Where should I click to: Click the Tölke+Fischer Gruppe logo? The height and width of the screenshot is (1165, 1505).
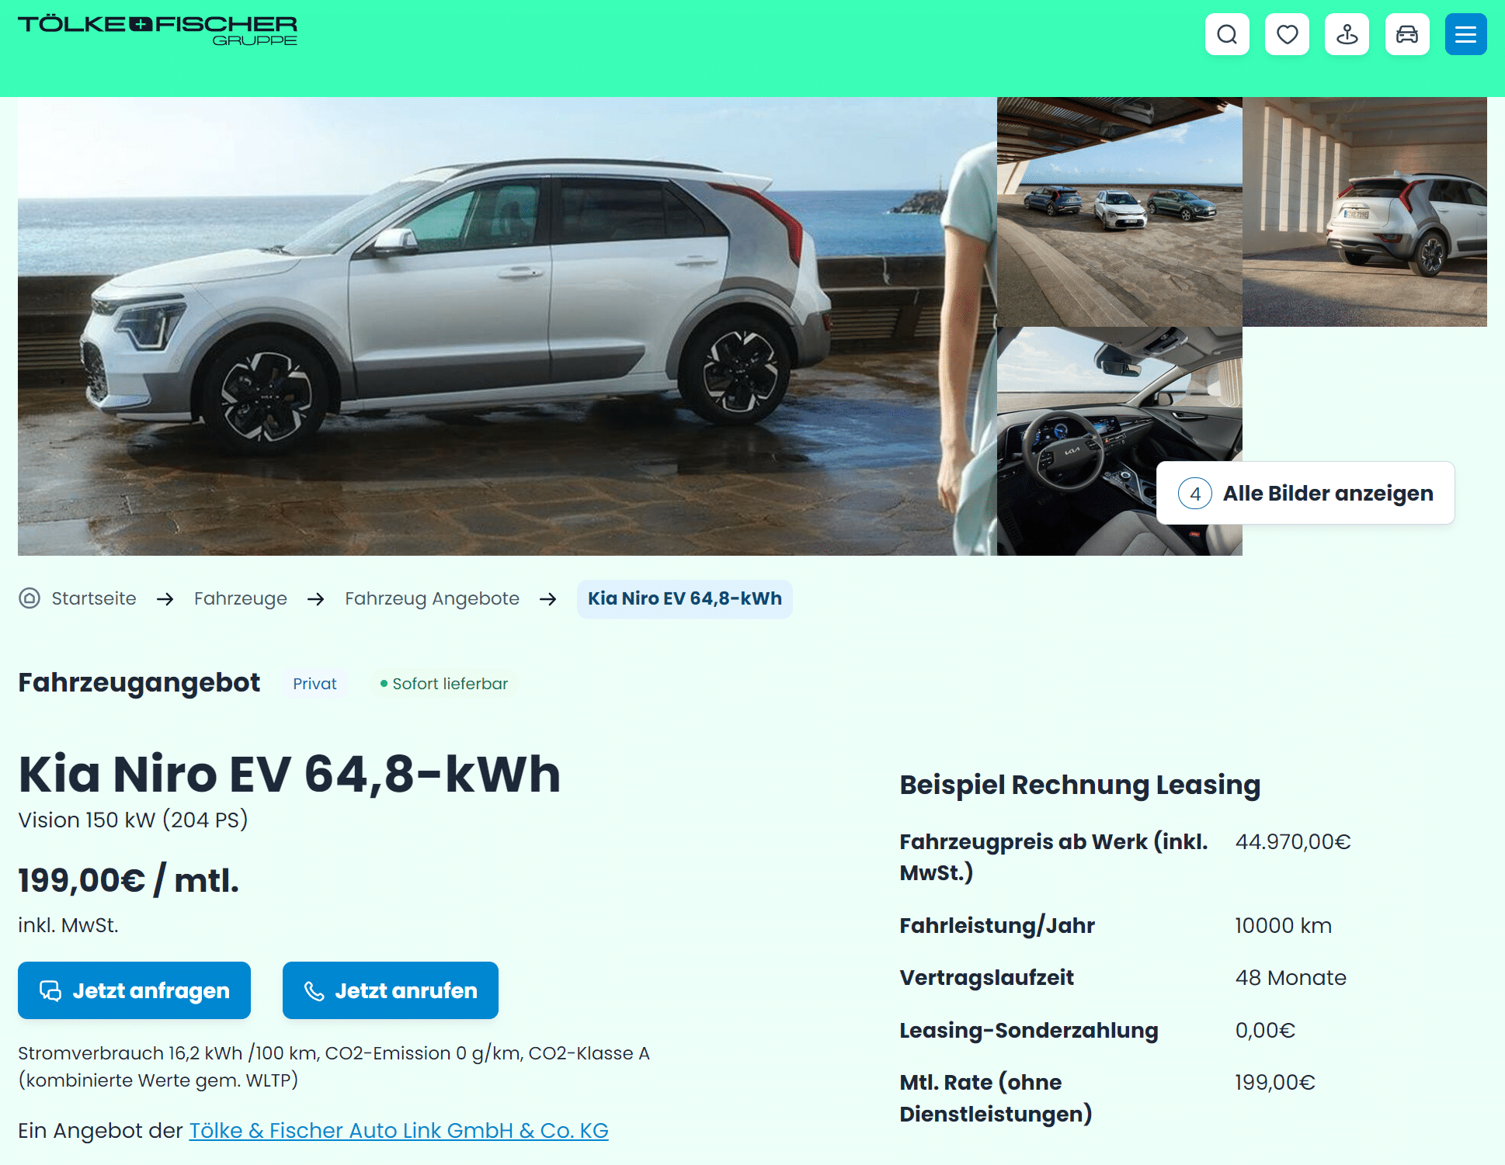158,30
